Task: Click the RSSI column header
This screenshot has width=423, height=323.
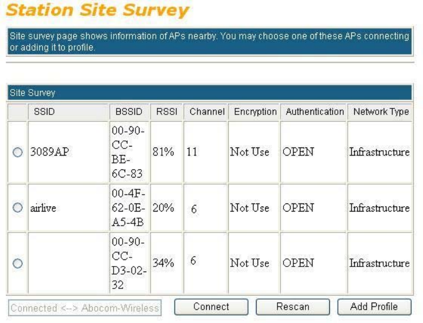Action: click(166, 111)
